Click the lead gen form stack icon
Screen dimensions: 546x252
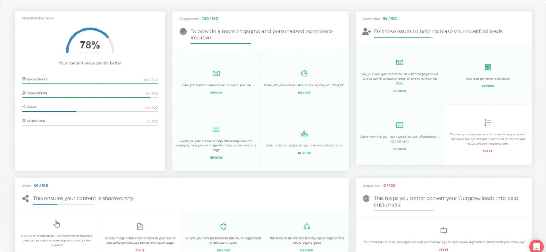[x=488, y=67]
